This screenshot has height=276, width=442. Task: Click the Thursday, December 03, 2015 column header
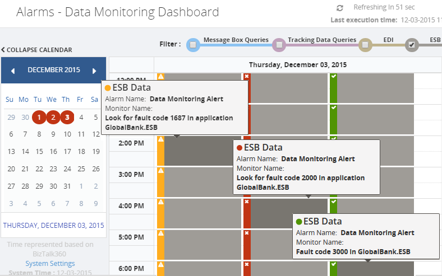[298, 65]
